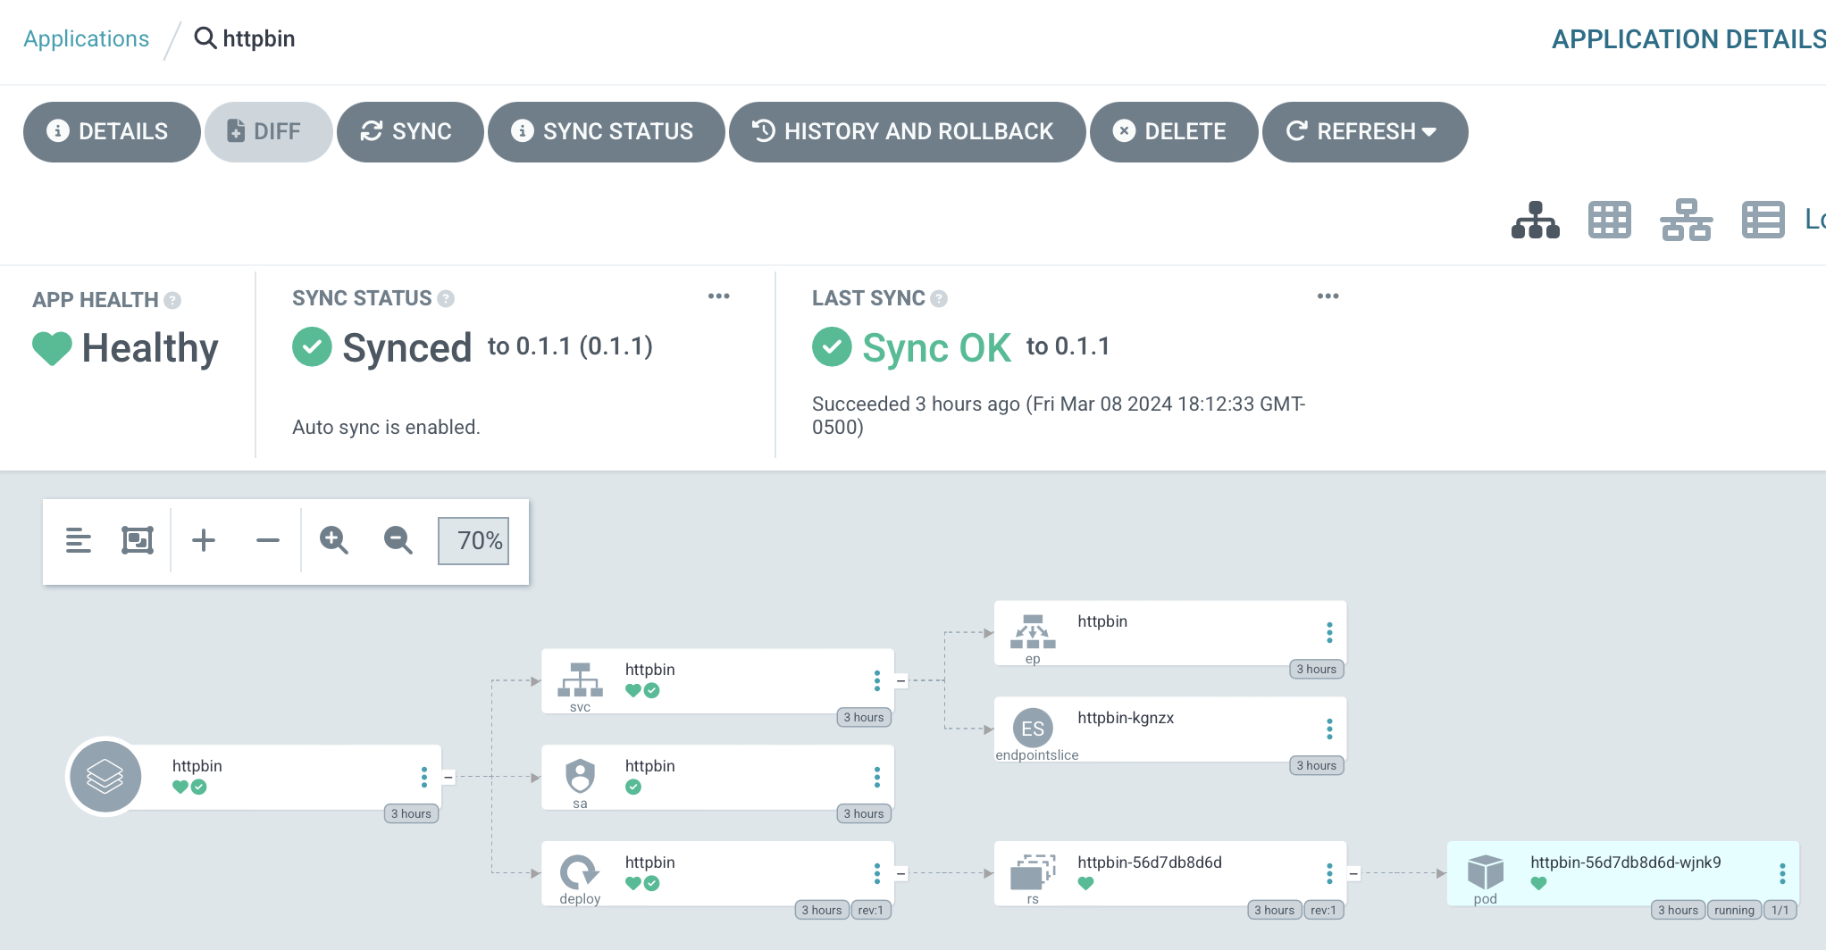Click the plus expand nodes icon
Image resolution: width=1826 pixels, height=950 pixels.
204,540
